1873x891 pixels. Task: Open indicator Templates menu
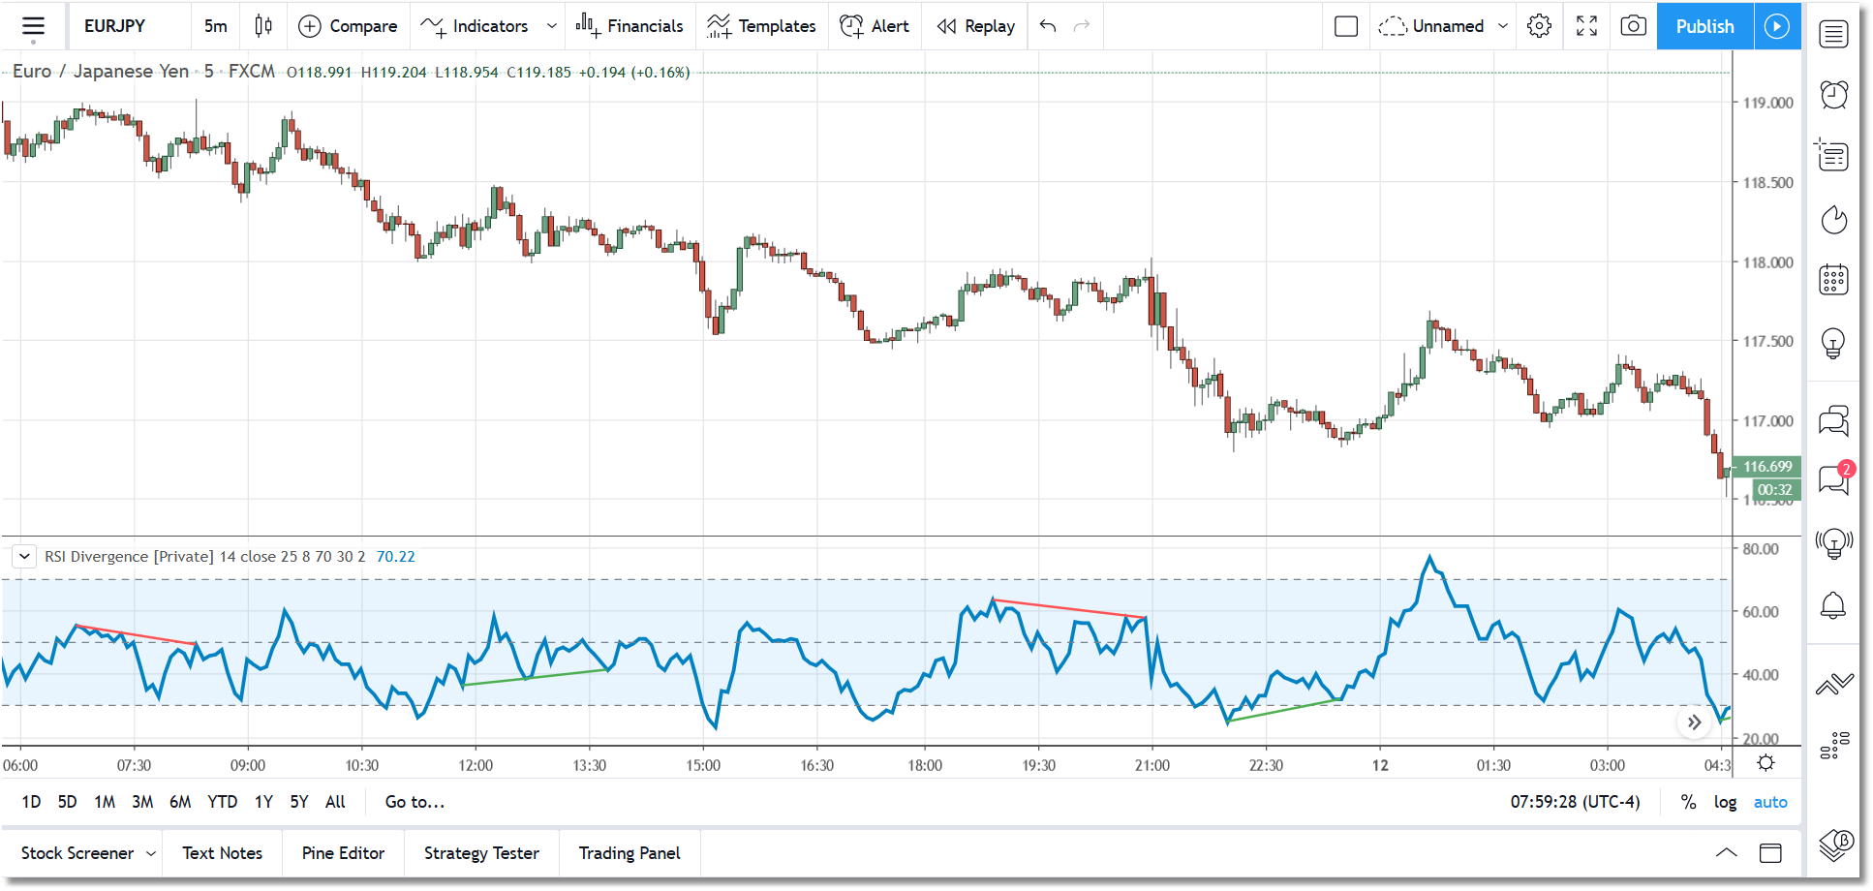pos(761,26)
